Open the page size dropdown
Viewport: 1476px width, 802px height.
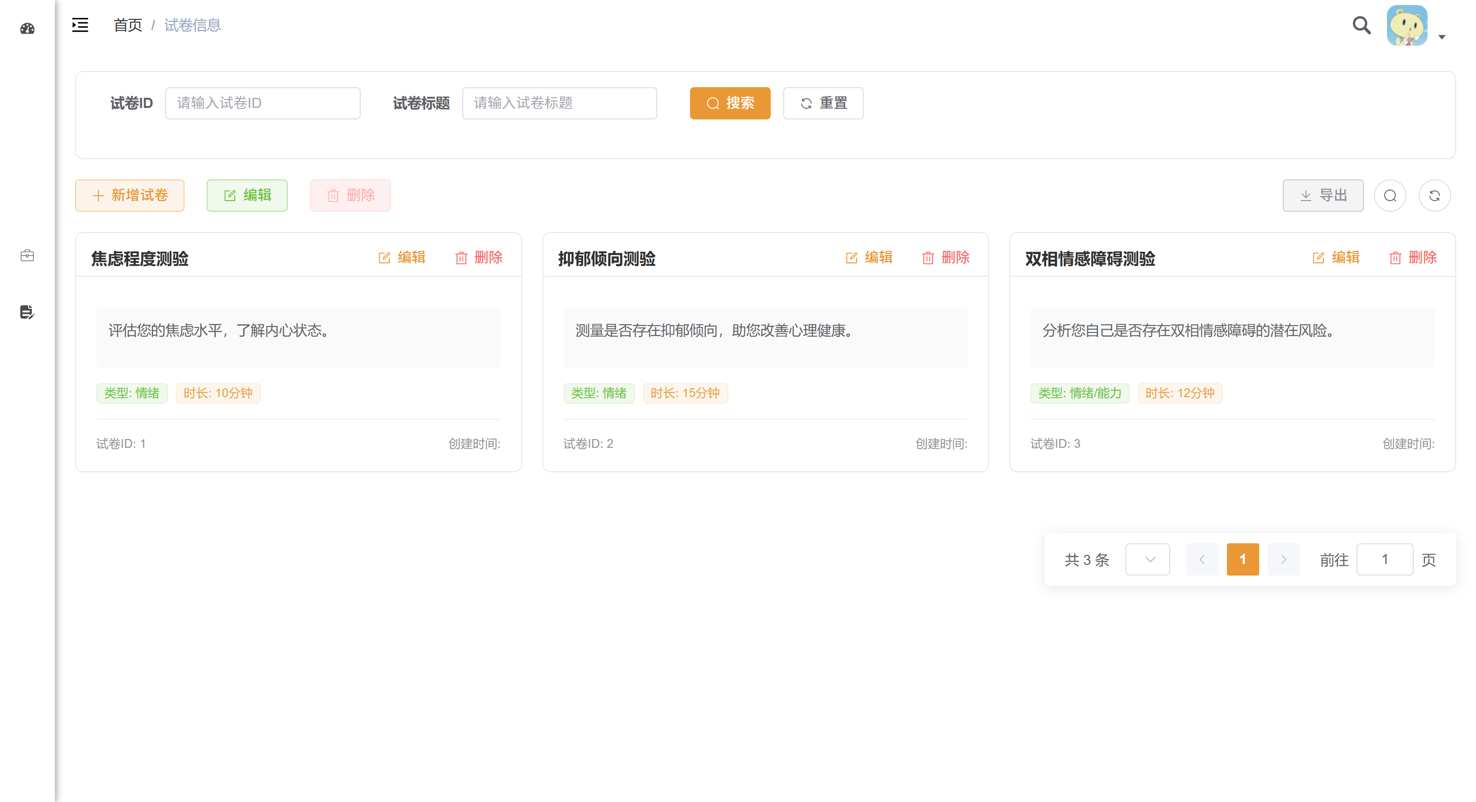click(x=1148, y=559)
